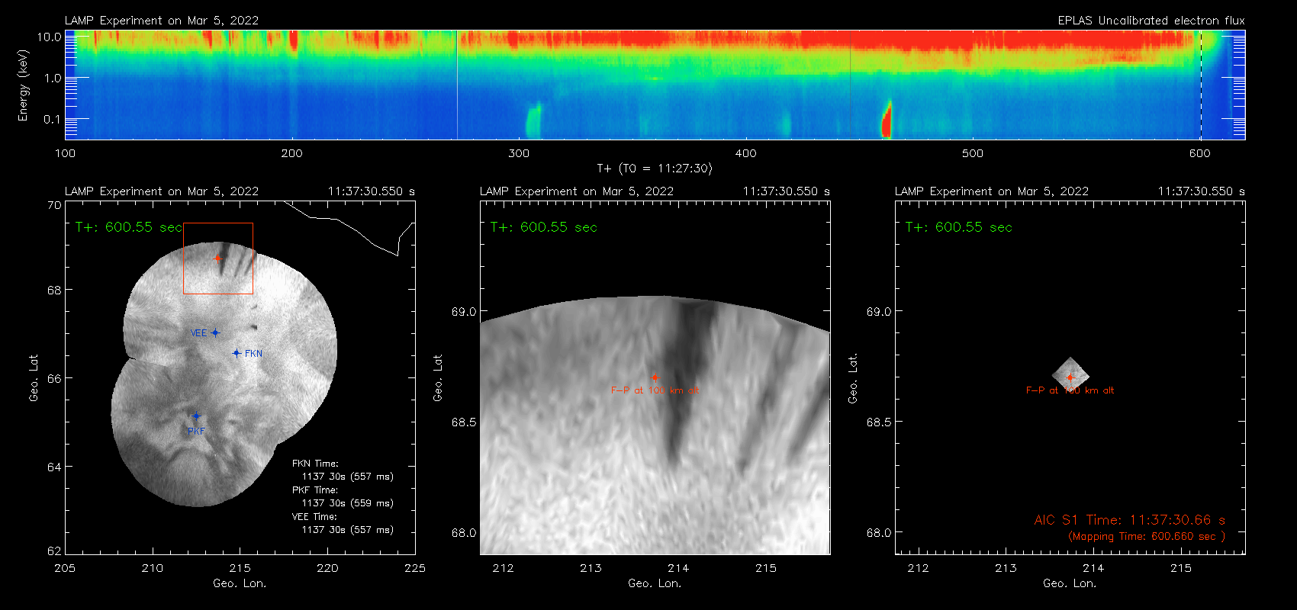Click the 1.0 energy tick label
1297x610 pixels.
(53, 78)
